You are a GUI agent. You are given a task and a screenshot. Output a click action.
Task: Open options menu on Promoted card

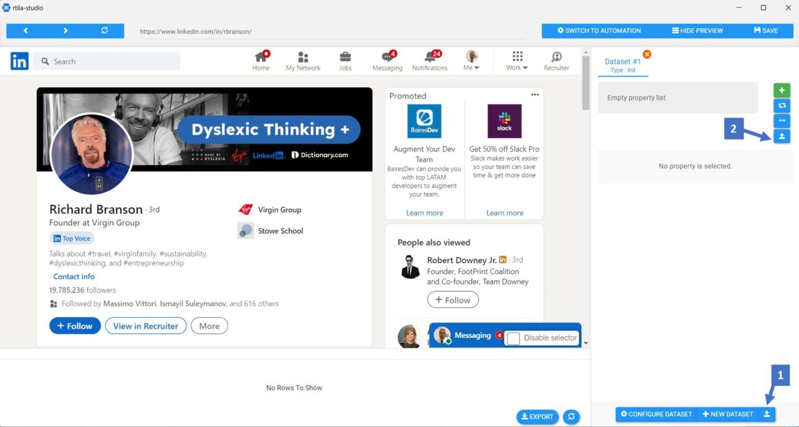(x=535, y=95)
